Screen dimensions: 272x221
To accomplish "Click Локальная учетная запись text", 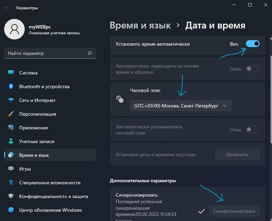I will [54, 33].
